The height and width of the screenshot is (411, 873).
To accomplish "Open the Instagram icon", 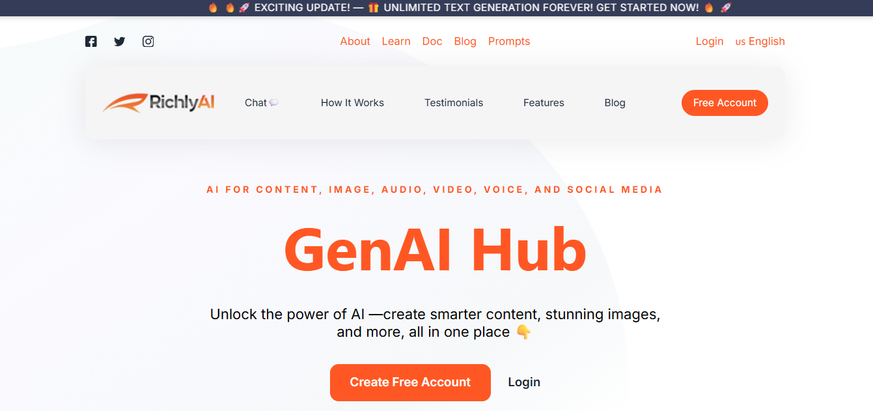I will click(148, 42).
